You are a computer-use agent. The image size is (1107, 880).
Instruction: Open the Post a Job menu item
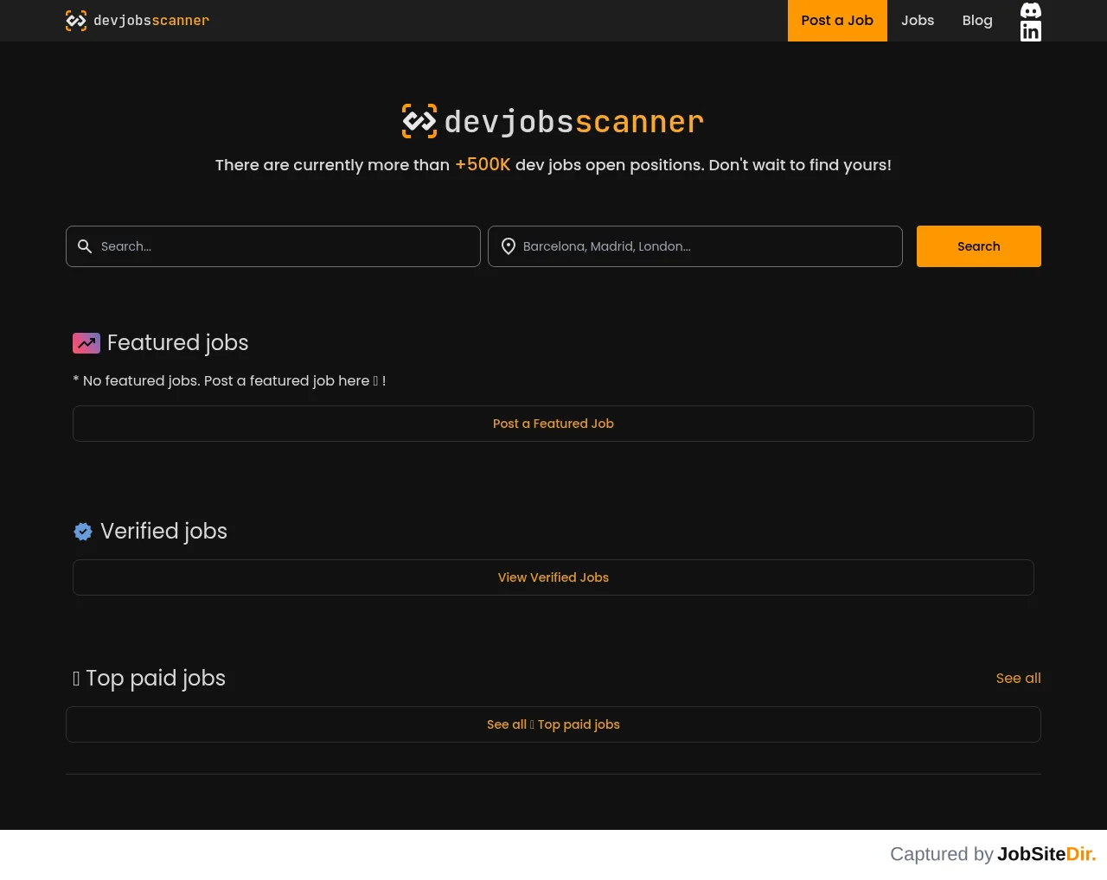click(837, 21)
